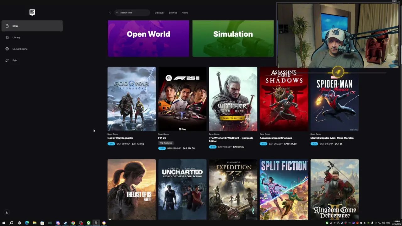Screen dimensions: 402x226
Task: Open the Discover tab
Action: click(160, 13)
